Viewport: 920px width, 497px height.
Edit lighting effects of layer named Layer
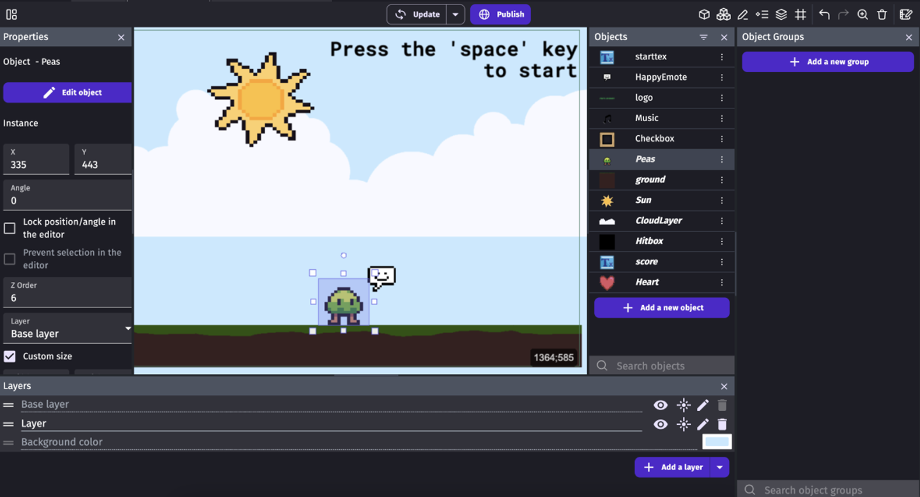684,424
